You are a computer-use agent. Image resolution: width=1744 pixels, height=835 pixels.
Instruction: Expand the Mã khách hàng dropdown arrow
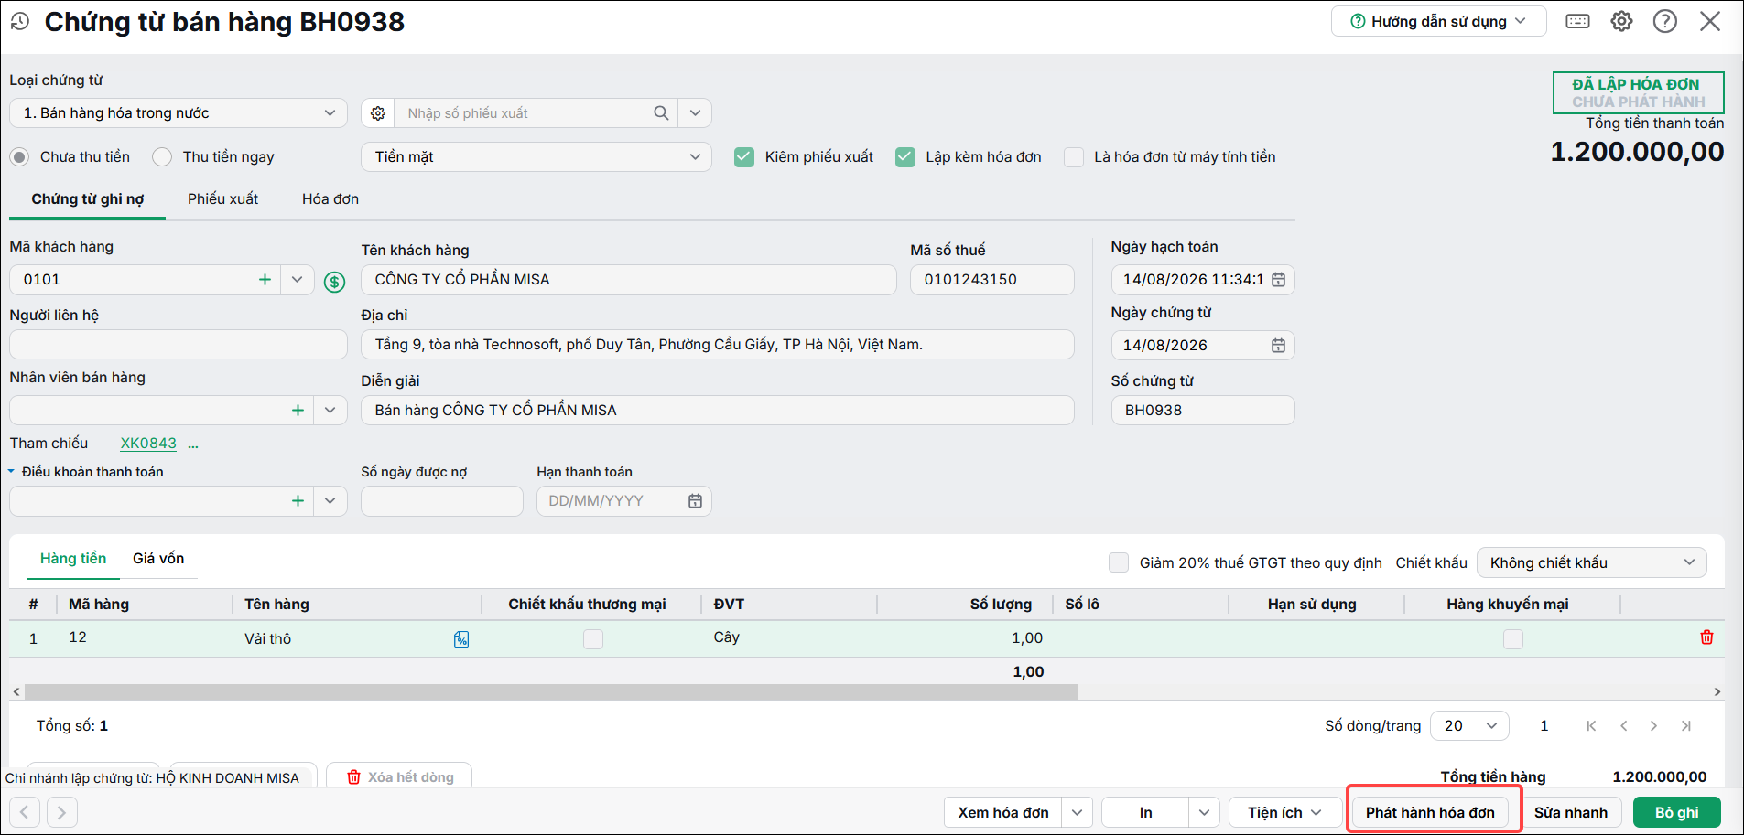(298, 280)
